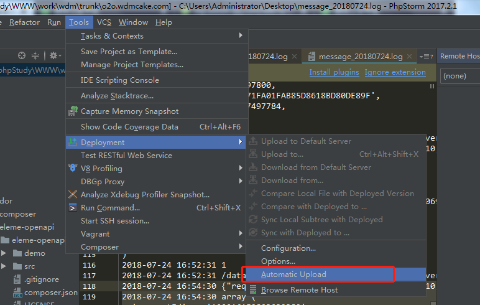The image size is (480, 305).
Task: Click the editor pause indicator icon
Action: 432,87
